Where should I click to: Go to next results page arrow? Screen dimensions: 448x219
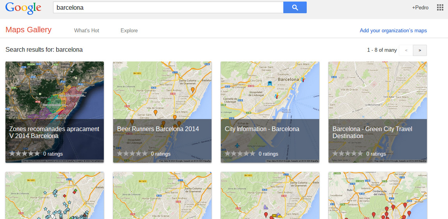coord(420,50)
